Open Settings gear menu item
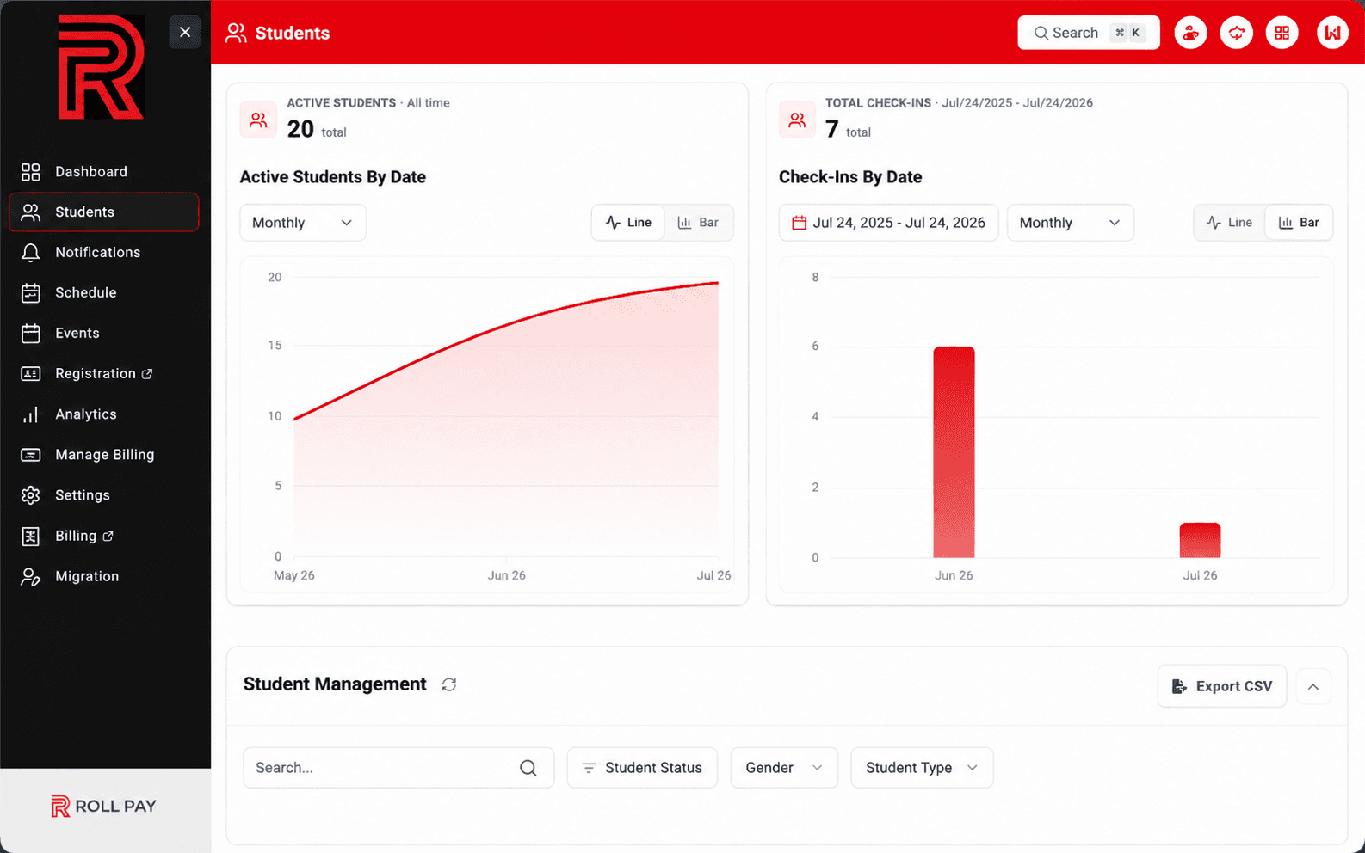1365x853 pixels. (x=104, y=495)
